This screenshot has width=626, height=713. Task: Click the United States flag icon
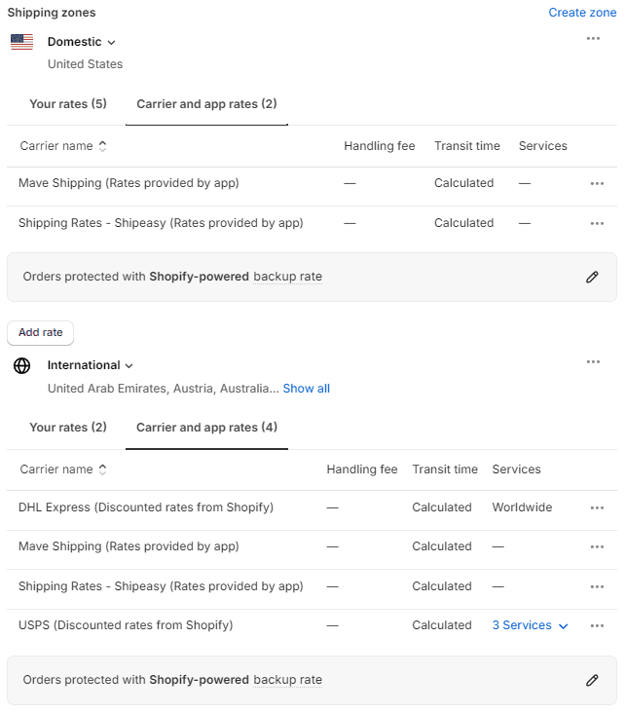[x=21, y=42]
